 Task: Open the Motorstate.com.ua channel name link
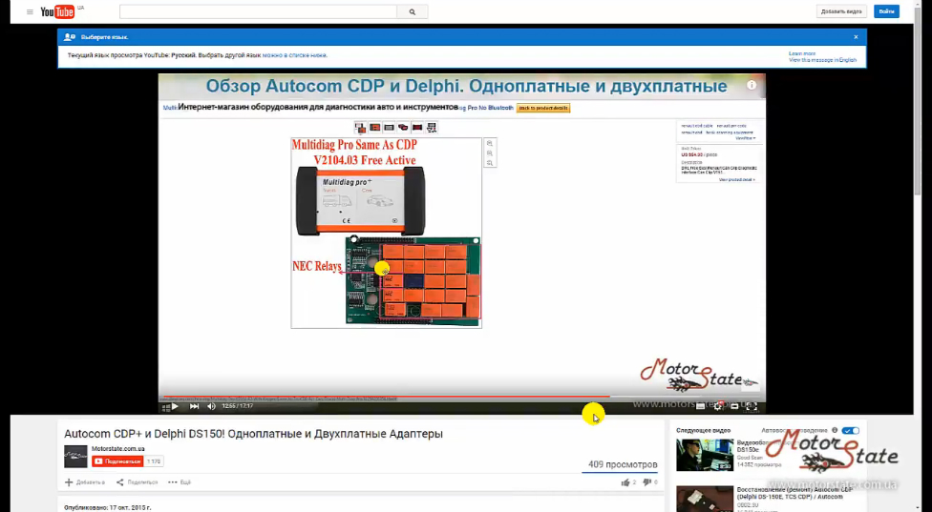117,448
